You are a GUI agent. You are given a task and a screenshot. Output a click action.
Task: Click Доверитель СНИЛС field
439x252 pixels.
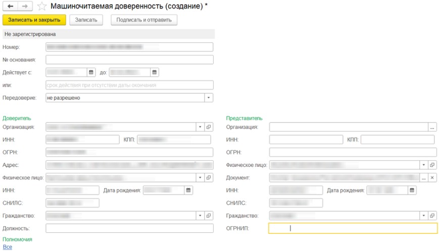click(73, 203)
